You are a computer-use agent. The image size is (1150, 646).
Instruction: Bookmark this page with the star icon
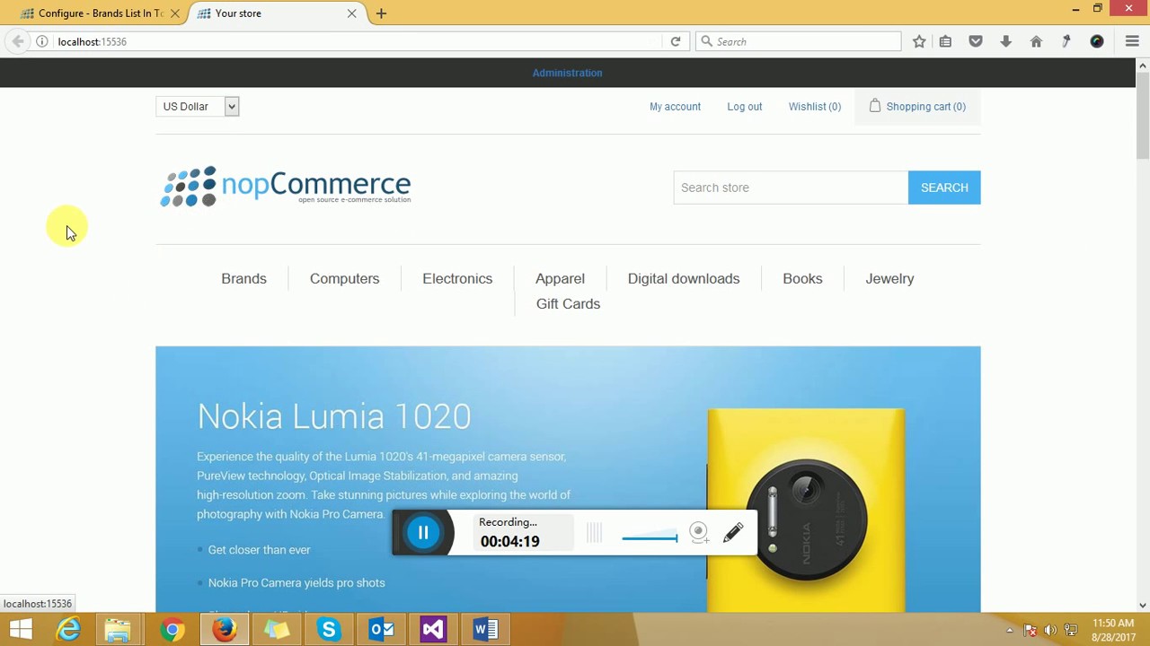pyautogui.click(x=919, y=41)
